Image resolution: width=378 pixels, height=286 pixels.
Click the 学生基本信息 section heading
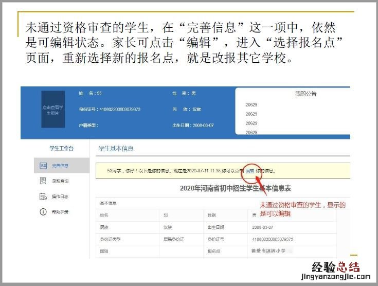pos(116,149)
